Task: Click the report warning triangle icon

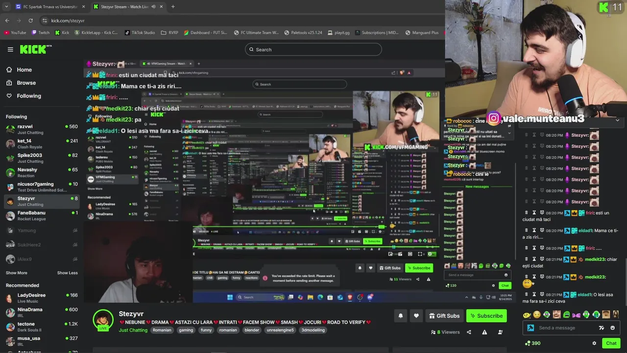Action: [x=484, y=332]
